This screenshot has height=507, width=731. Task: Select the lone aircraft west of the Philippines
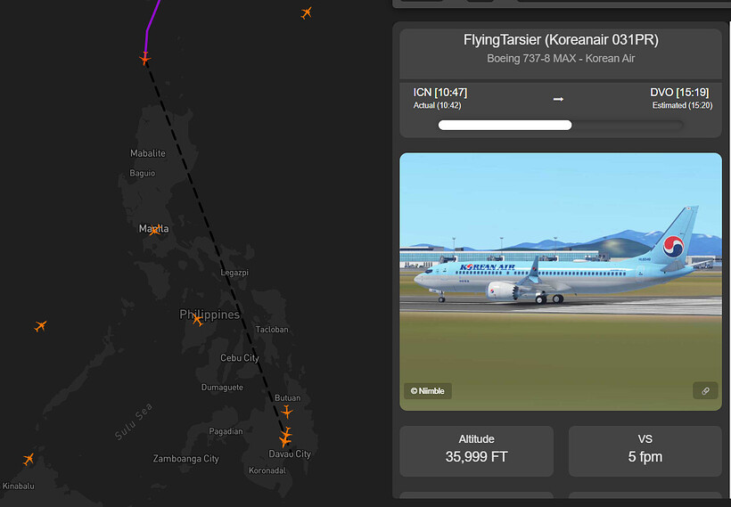point(40,325)
